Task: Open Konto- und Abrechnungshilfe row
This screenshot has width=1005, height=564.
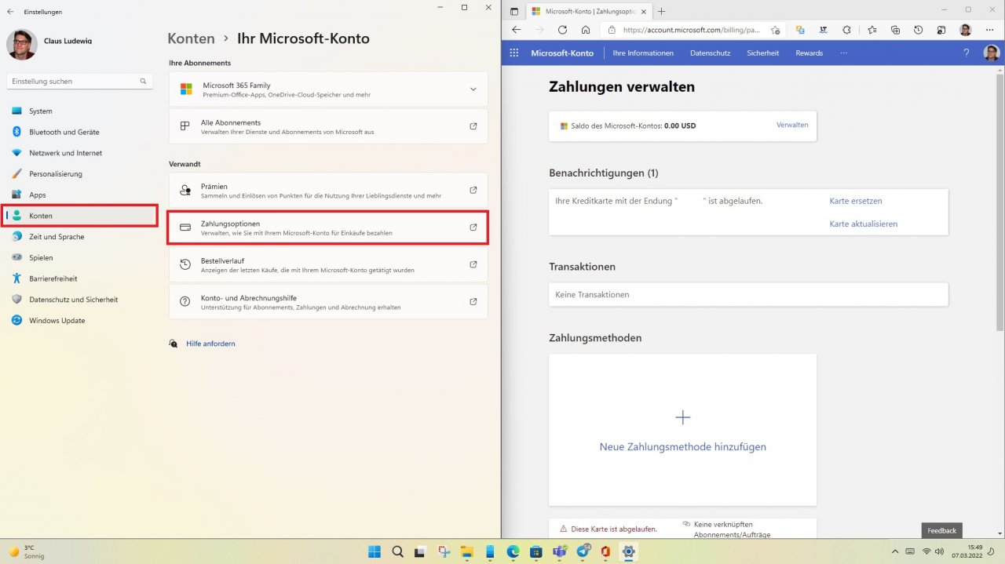Action: click(x=328, y=302)
